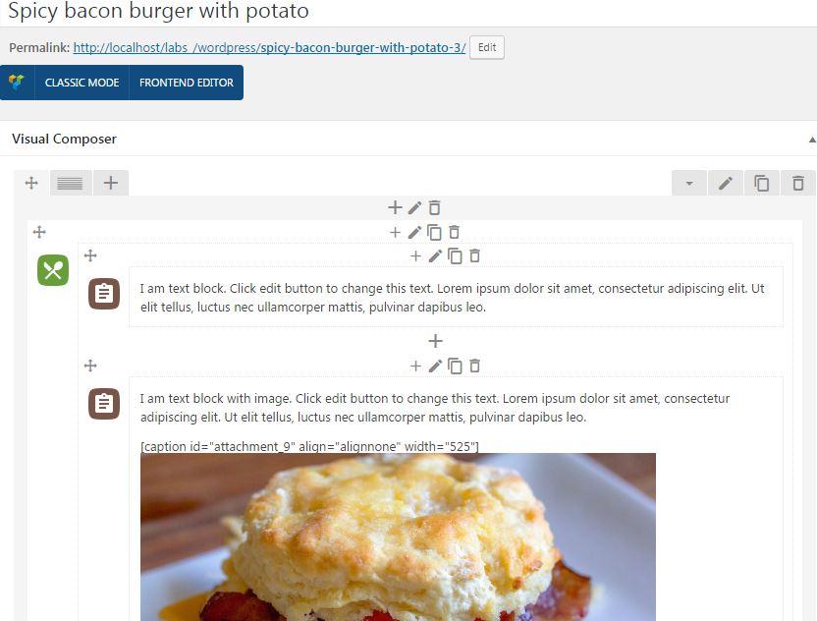Click the green recipe element icon
The image size is (817, 621).
tap(53, 270)
